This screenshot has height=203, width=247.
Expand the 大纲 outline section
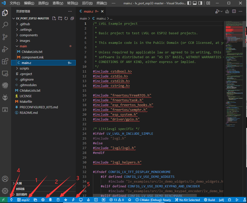[x=43, y=183]
